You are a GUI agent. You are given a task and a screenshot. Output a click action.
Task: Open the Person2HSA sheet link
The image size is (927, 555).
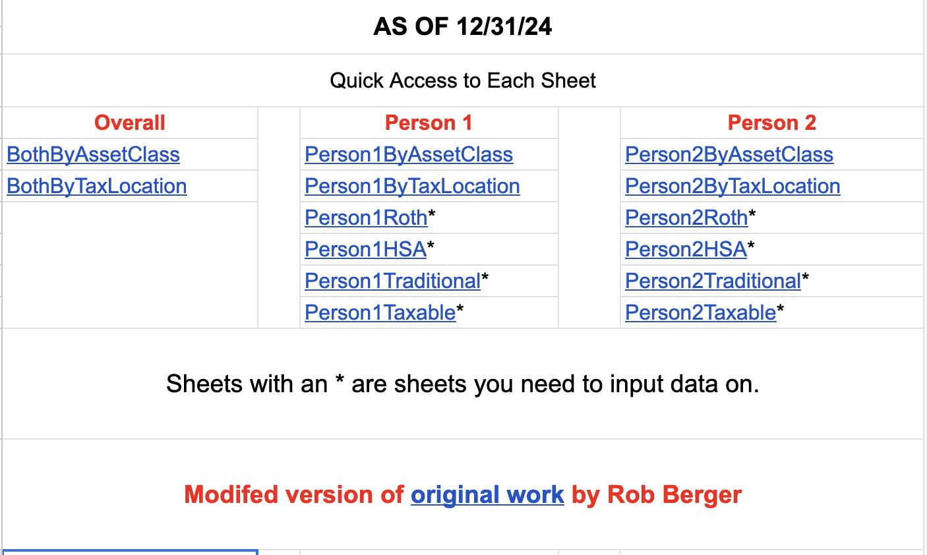tap(686, 250)
